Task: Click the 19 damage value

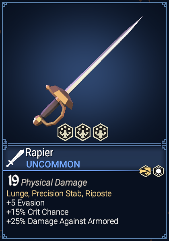Action: [x=13, y=181]
